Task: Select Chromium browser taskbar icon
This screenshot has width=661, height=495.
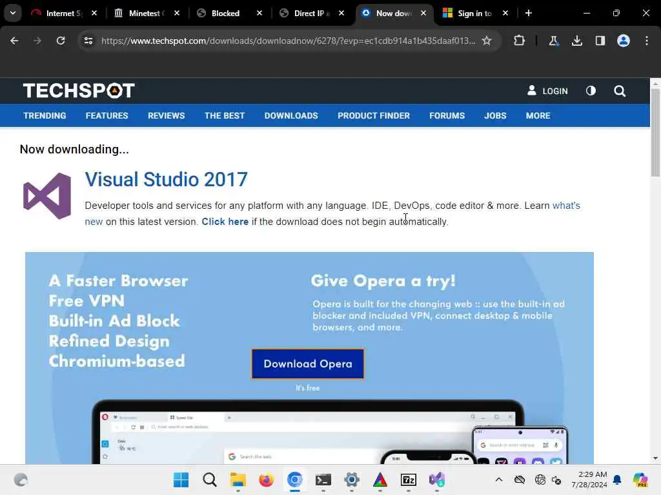Action: (x=294, y=480)
